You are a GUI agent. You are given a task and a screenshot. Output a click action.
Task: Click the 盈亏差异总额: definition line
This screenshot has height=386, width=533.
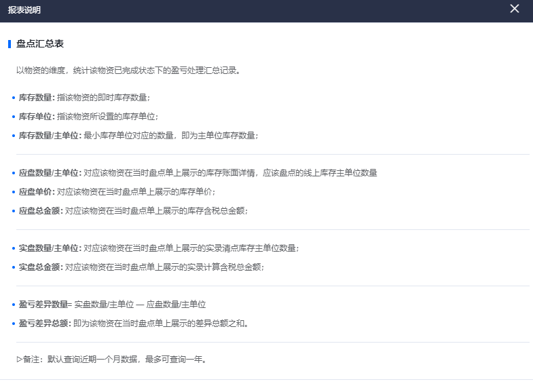pos(134,324)
